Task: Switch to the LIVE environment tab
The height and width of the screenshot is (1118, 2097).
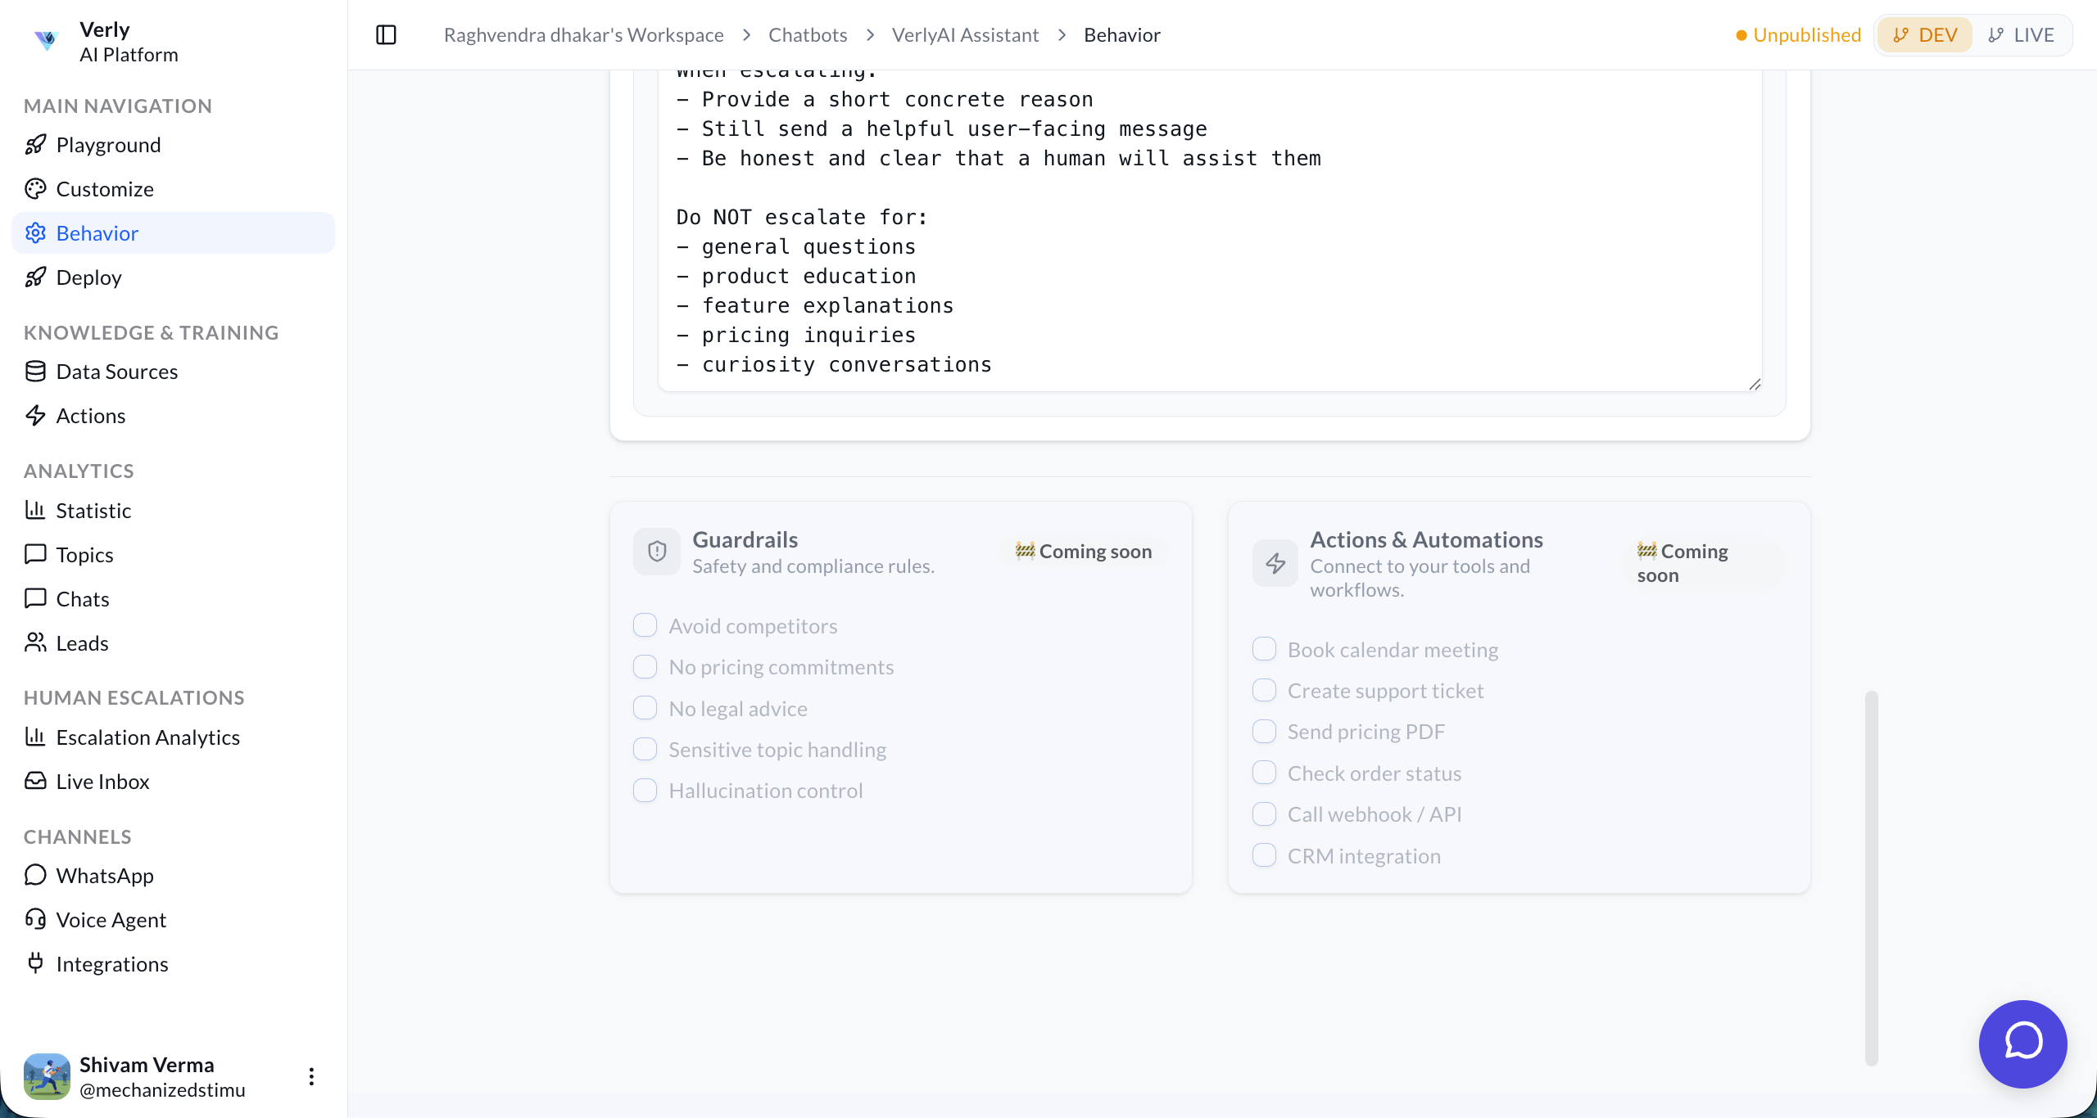Action: tap(2022, 35)
